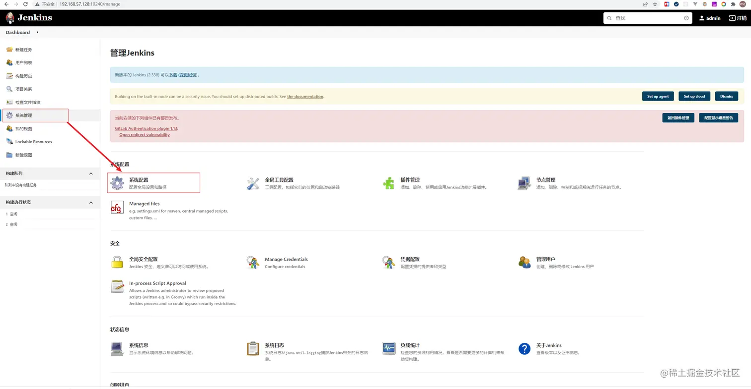Click the Lockable Resources icon
The image size is (751, 389).
9,142
